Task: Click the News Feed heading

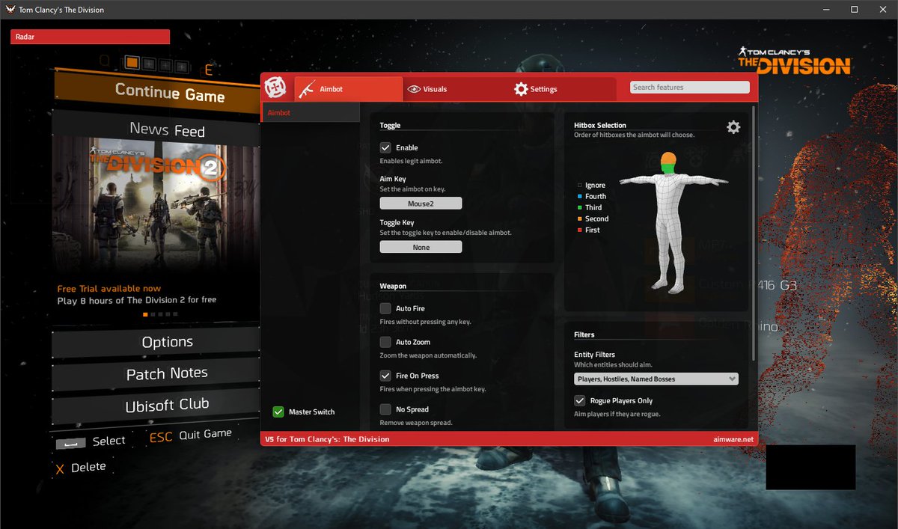Action: pyautogui.click(x=167, y=129)
